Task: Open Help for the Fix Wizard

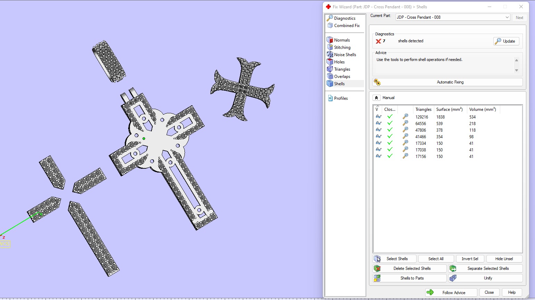Action: coord(512,292)
